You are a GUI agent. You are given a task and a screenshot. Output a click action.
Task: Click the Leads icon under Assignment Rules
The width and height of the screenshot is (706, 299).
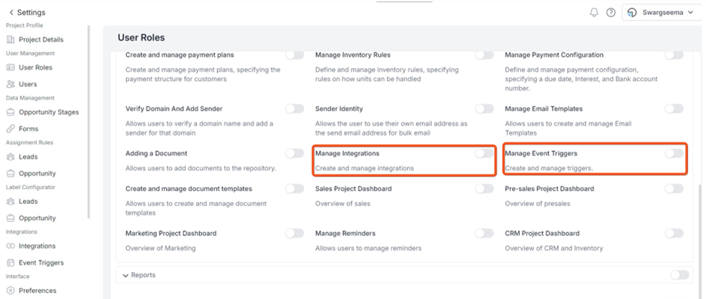click(x=11, y=157)
